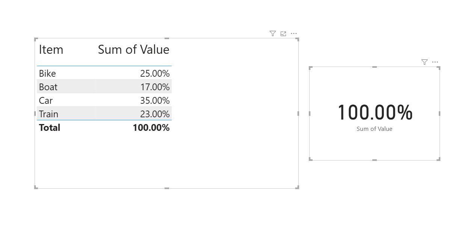Sort by the Item column header
This screenshot has height=247, width=464.
click(x=51, y=50)
